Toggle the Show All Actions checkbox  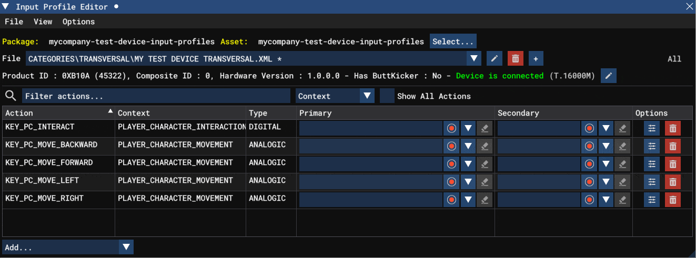click(387, 96)
